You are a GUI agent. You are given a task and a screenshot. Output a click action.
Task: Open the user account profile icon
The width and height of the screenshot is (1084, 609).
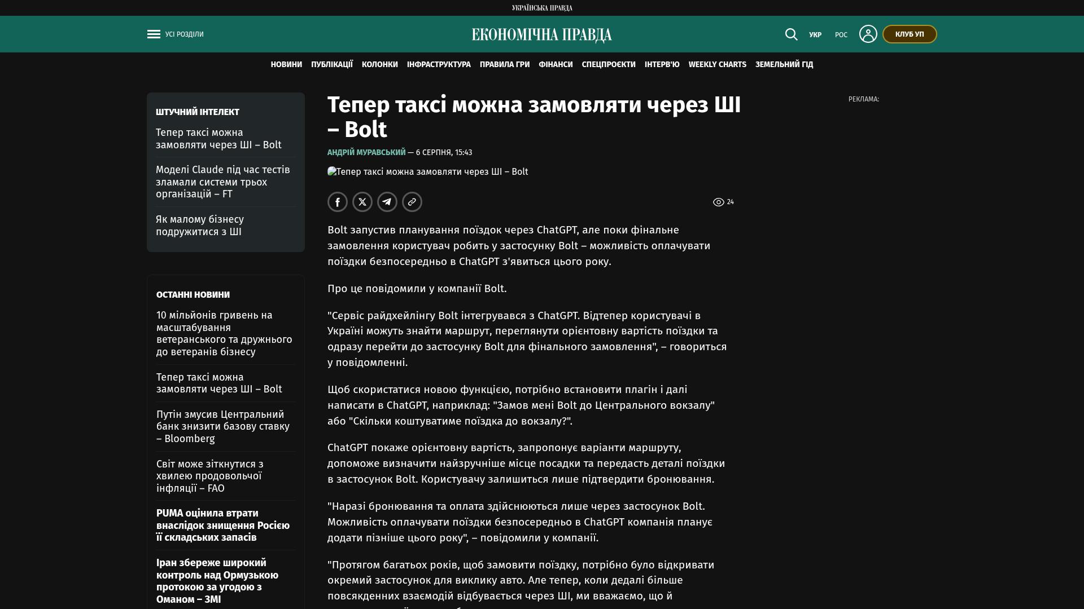[x=868, y=34]
